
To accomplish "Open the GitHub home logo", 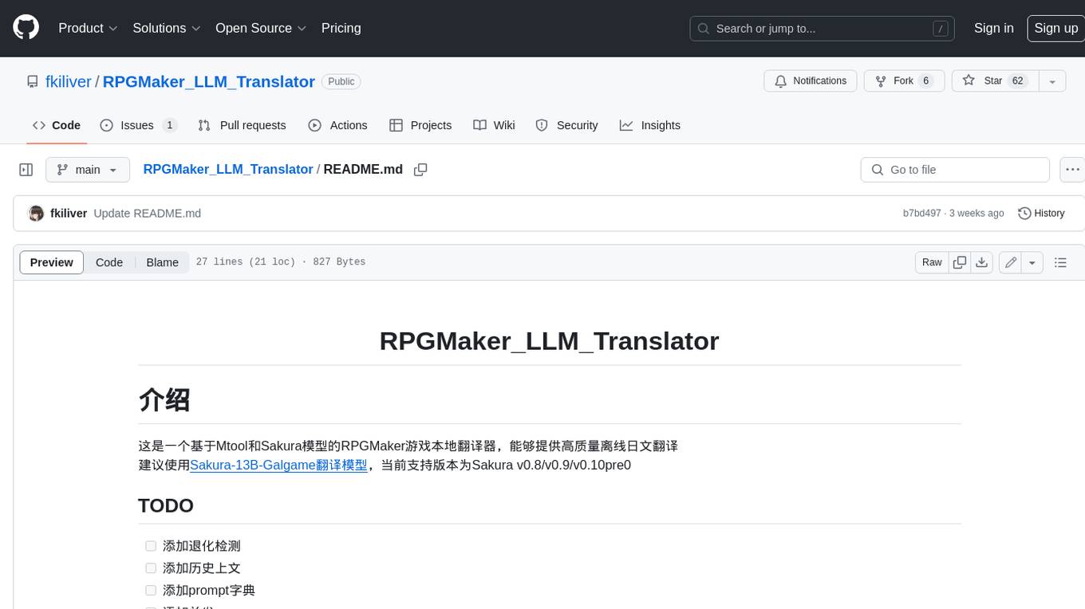I will (26, 28).
